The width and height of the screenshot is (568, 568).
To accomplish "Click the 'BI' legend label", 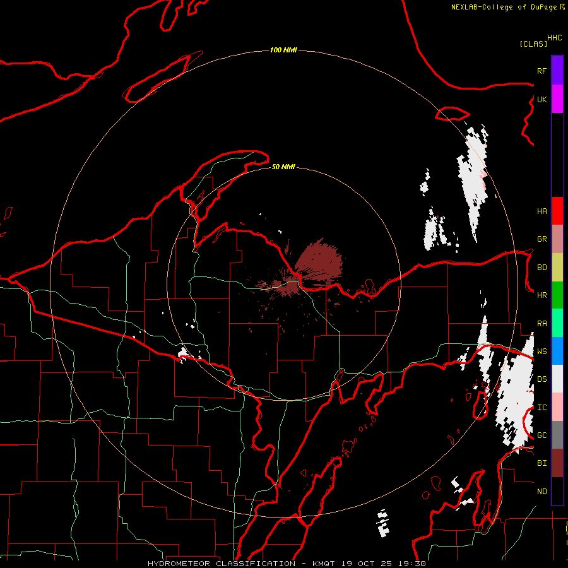I will coord(541,463).
